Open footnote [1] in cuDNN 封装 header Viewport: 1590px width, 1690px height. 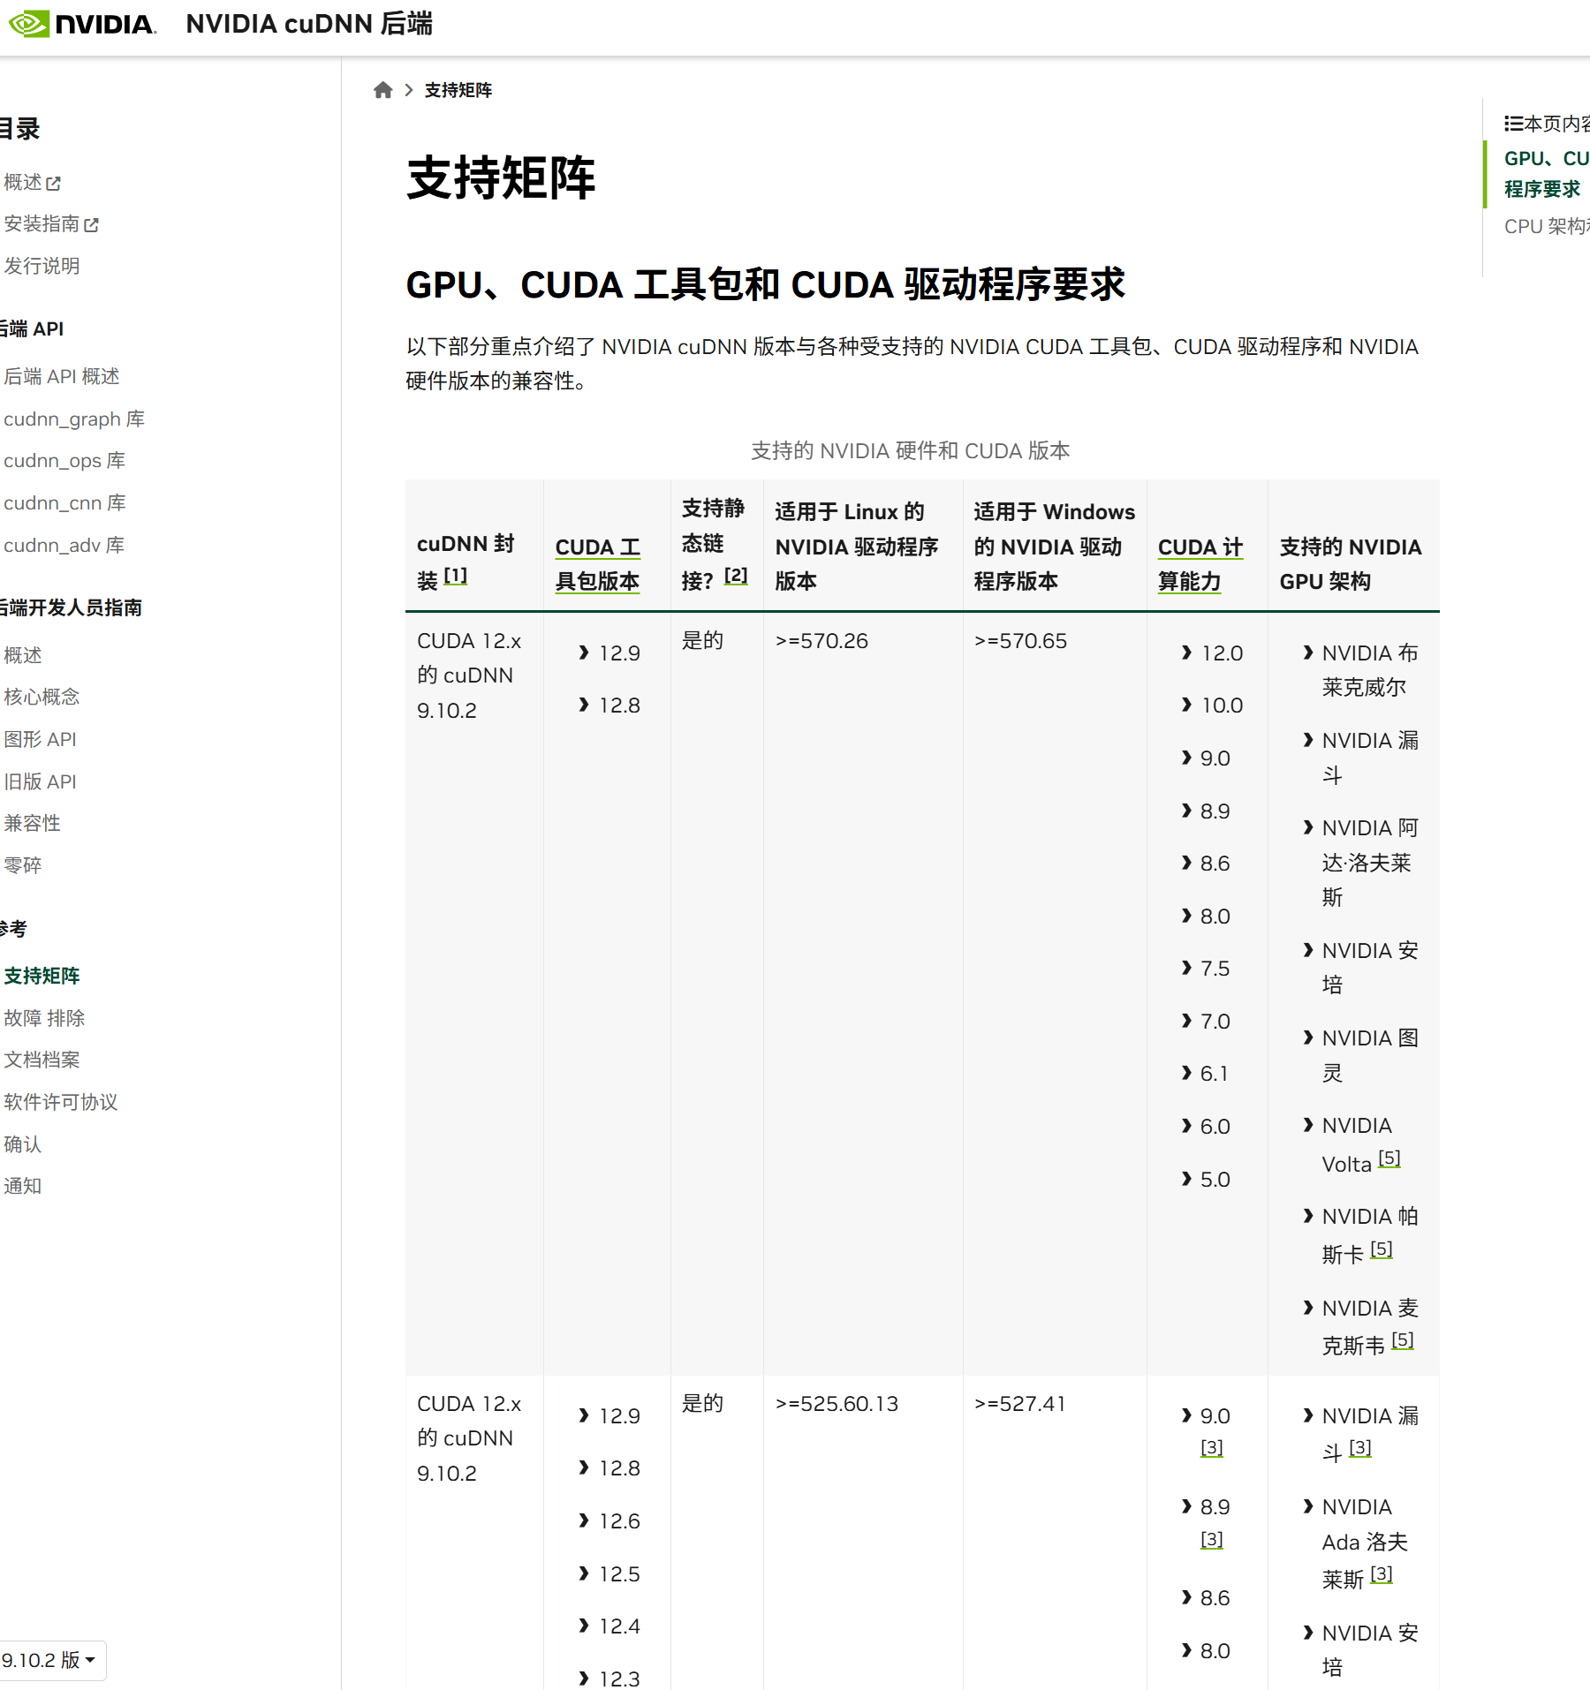455,577
